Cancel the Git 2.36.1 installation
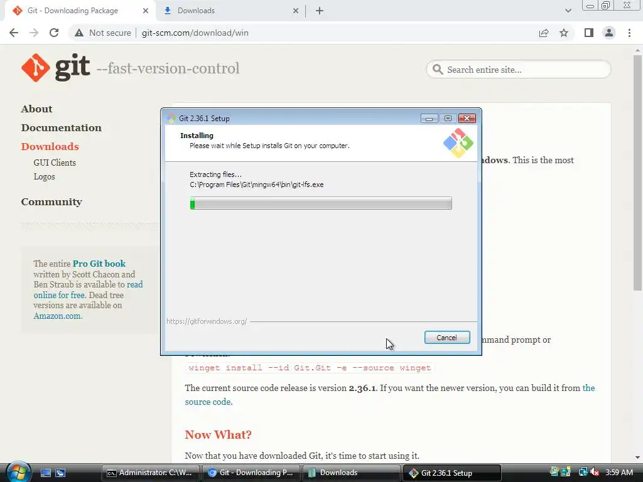Image resolution: width=643 pixels, height=482 pixels. point(447,338)
